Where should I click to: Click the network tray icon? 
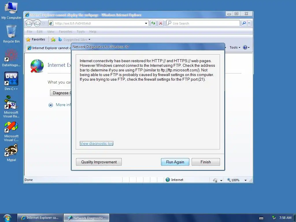[x=274, y=218]
